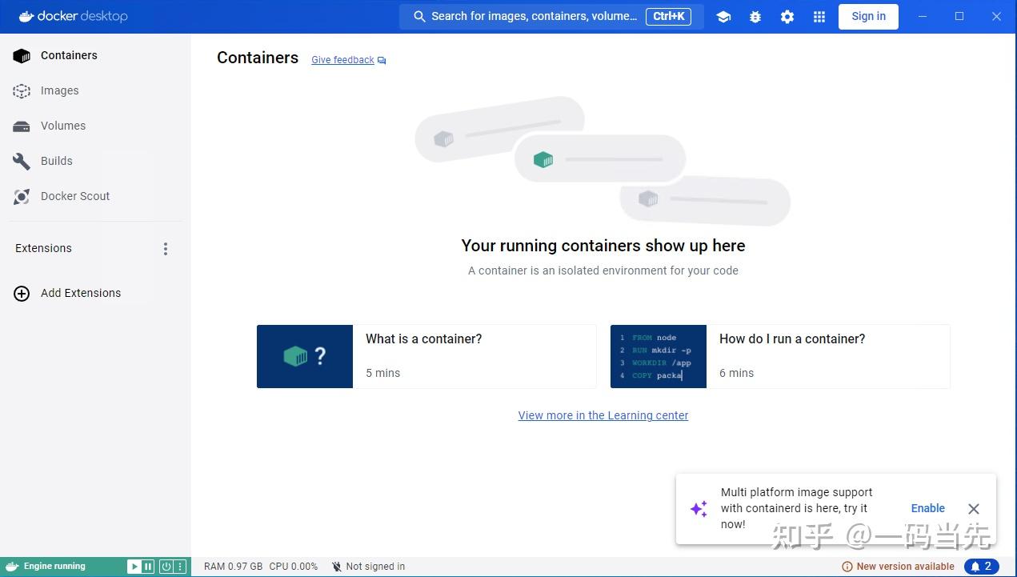Click the Add Extensions plus icon
This screenshot has height=577, width=1017.
tap(22, 293)
